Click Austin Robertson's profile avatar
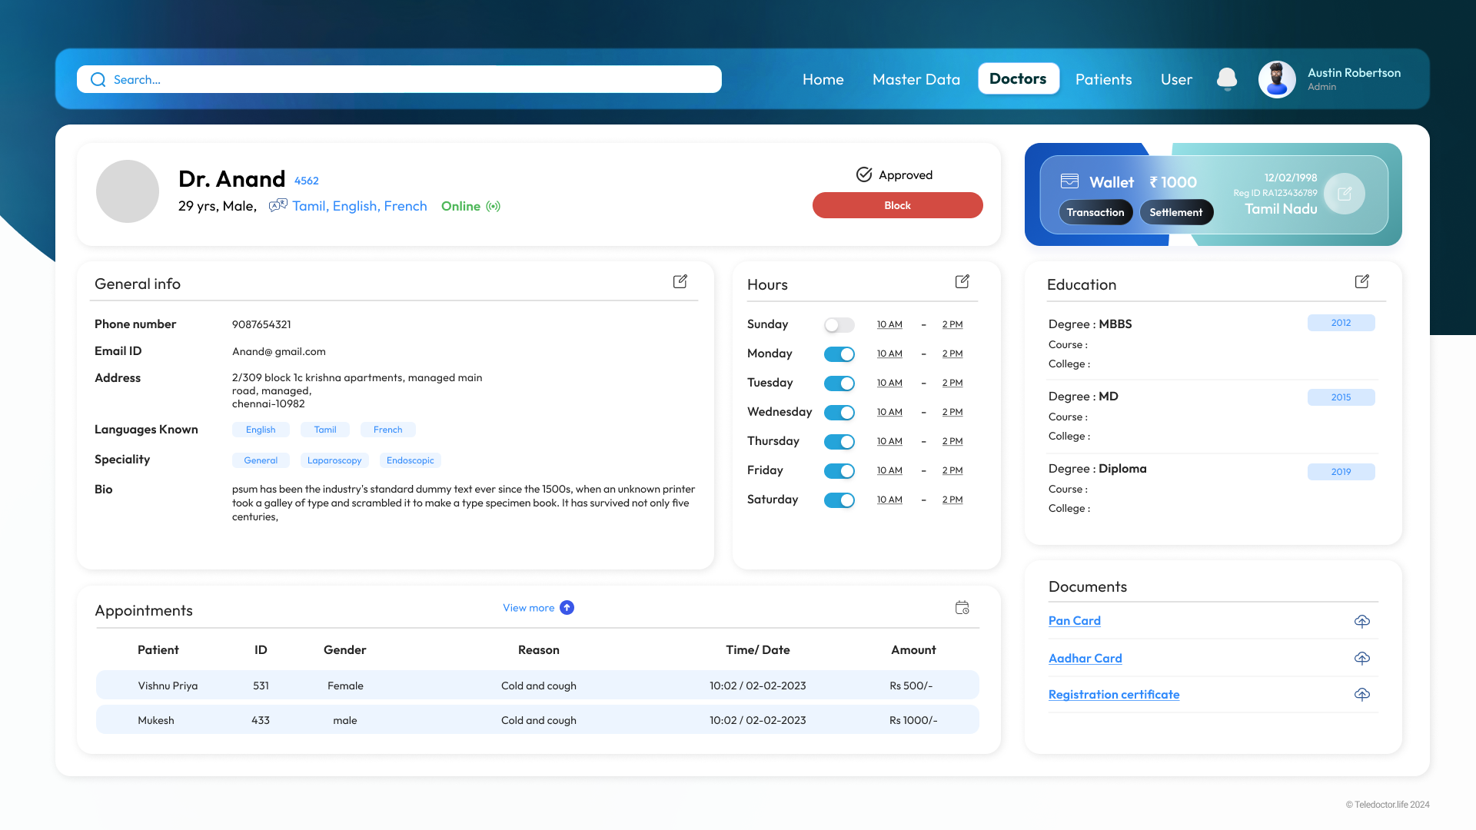The image size is (1476, 830). [1277, 79]
